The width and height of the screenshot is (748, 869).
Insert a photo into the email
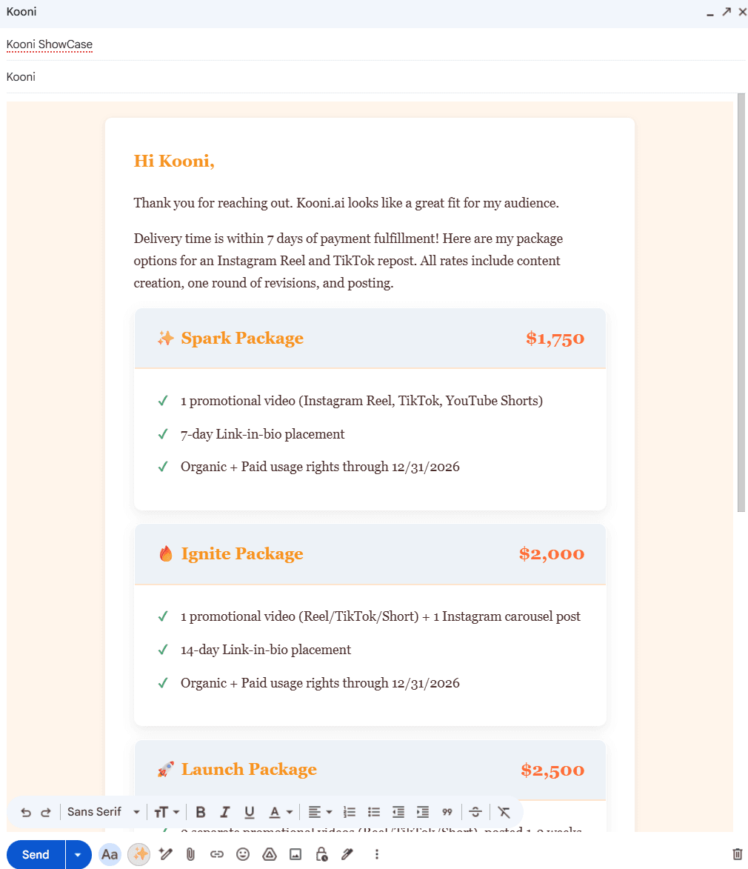click(x=295, y=854)
